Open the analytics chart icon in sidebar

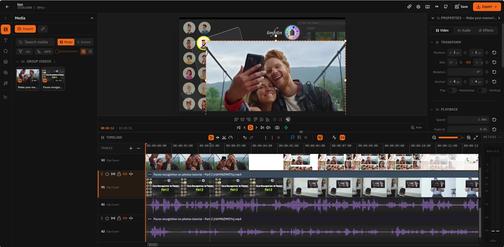[6, 97]
